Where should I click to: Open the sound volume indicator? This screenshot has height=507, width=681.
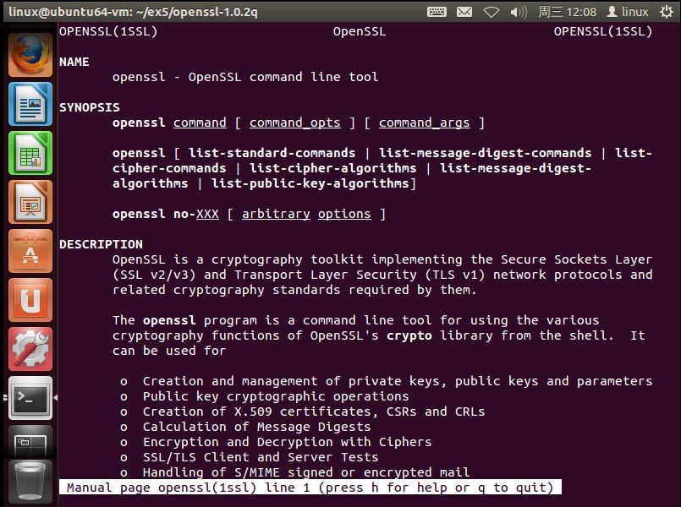tap(519, 12)
